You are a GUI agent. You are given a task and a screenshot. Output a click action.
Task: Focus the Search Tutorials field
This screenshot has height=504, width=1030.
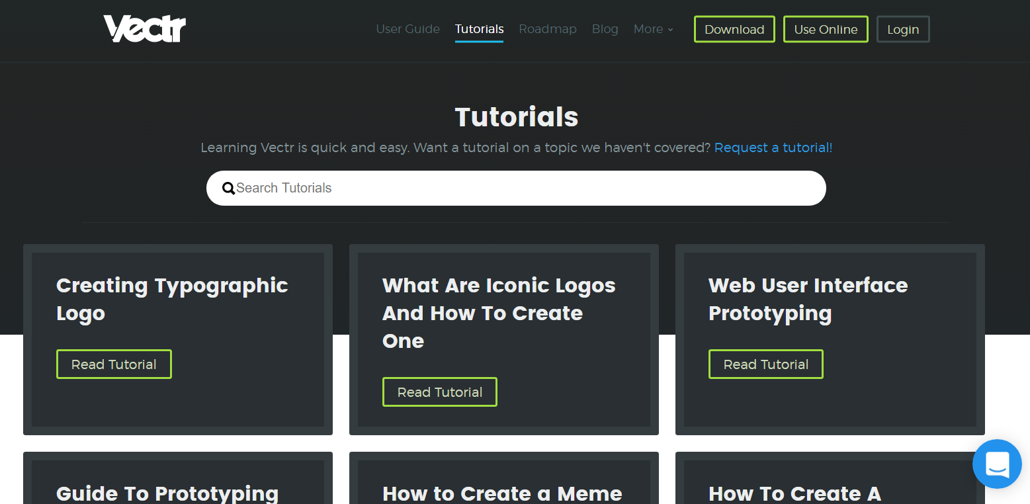point(516,189)
